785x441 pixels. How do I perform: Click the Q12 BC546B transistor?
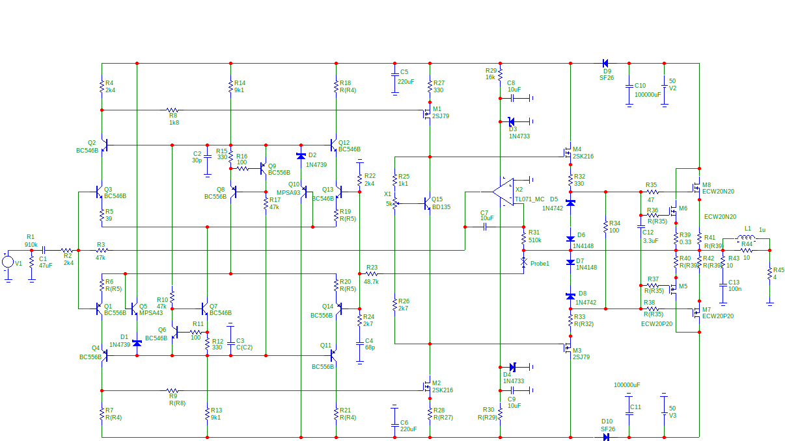[333, 145]
